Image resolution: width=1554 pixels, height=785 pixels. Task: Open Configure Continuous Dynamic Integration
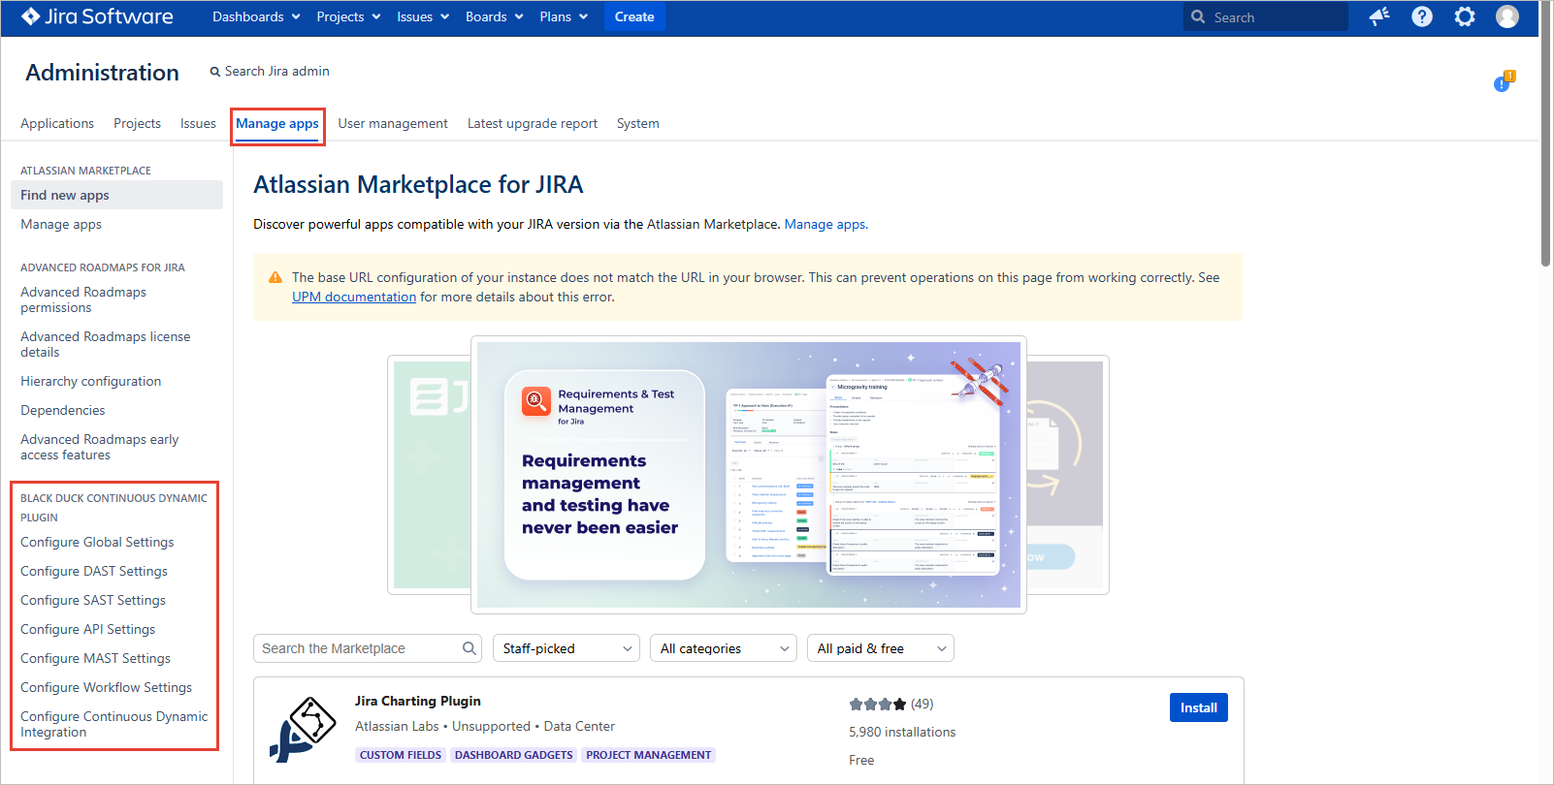[x=114, y=724]
